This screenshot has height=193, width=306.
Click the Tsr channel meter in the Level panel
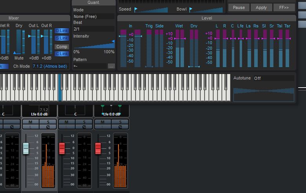[x=287, y=48]
